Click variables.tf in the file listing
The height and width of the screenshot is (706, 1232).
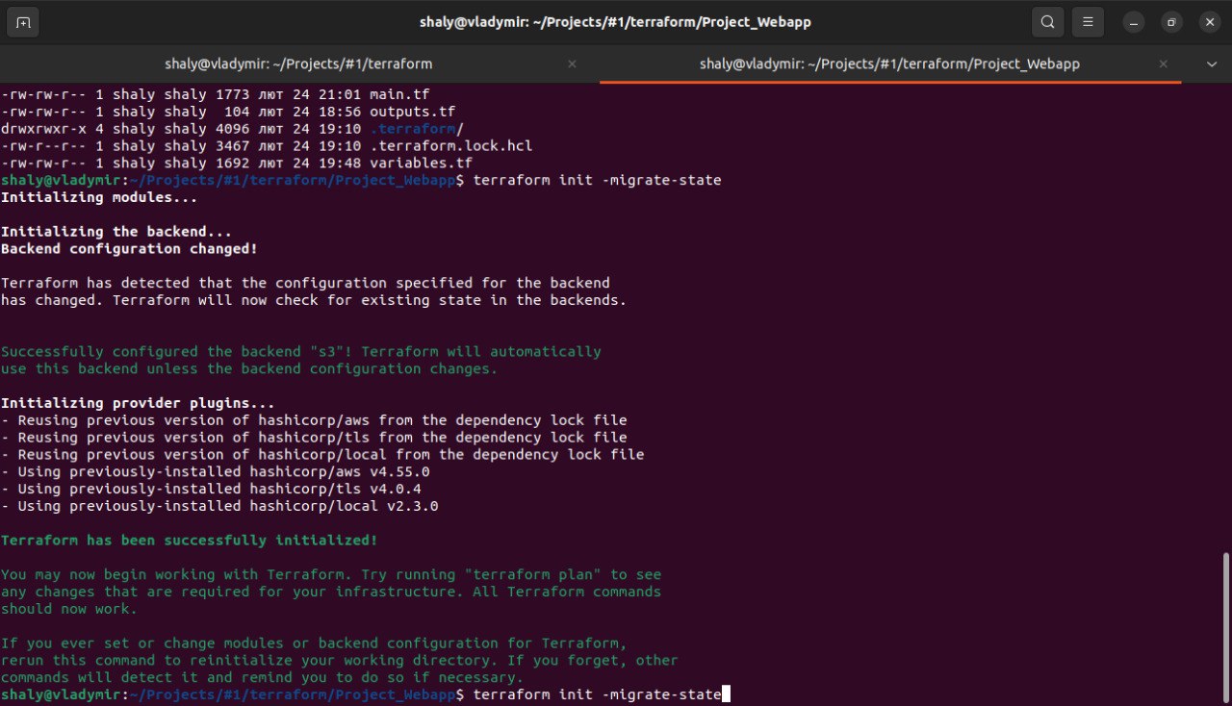pyautogui.click(x=422, y=163)
